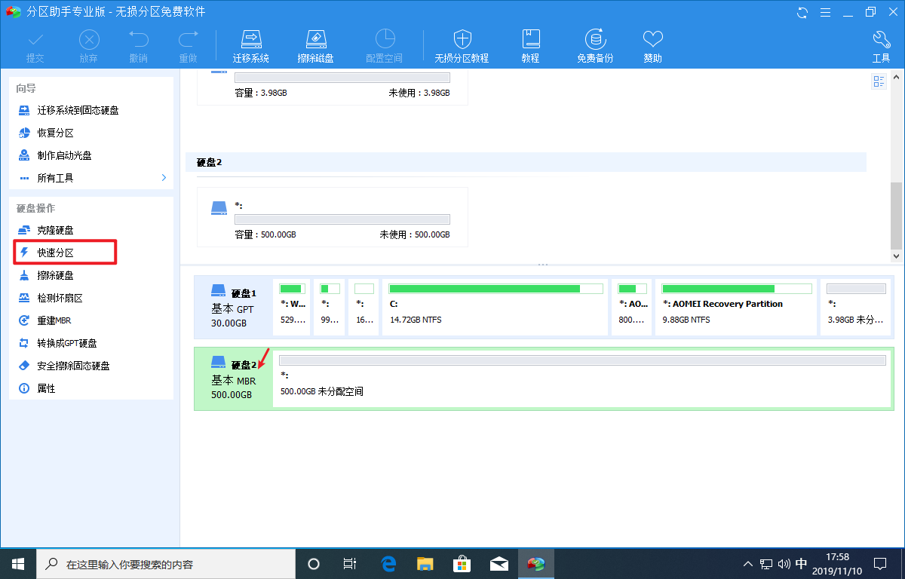The image size is (905, 579).
Task: Open the 无损分区教程 tutorial icon
Action: 462,44
